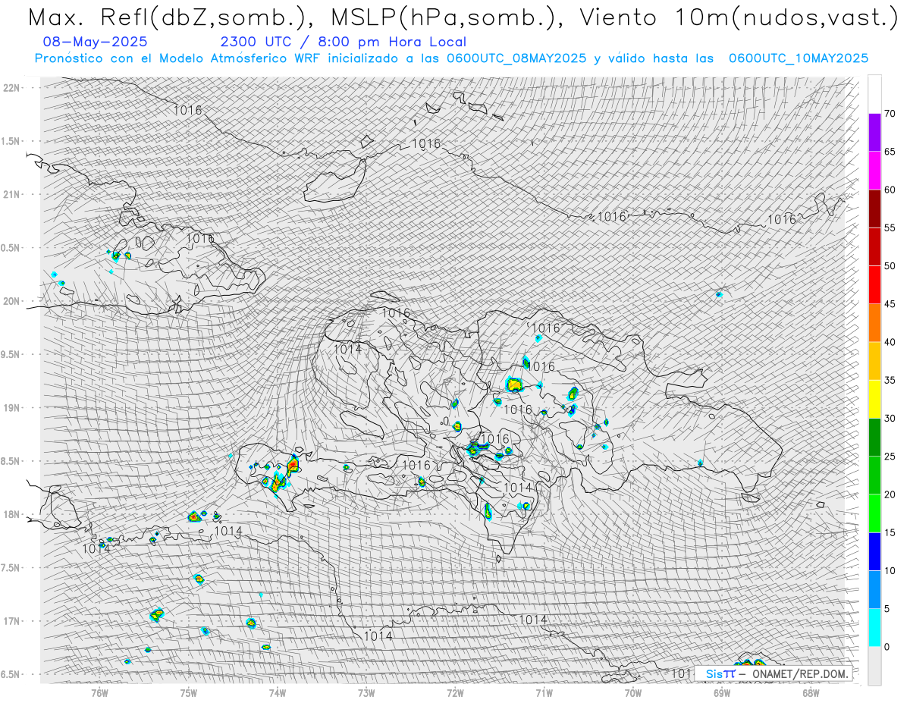Select the '15' colorbar scale value
The image size is (910, 703).
[890, 532]
